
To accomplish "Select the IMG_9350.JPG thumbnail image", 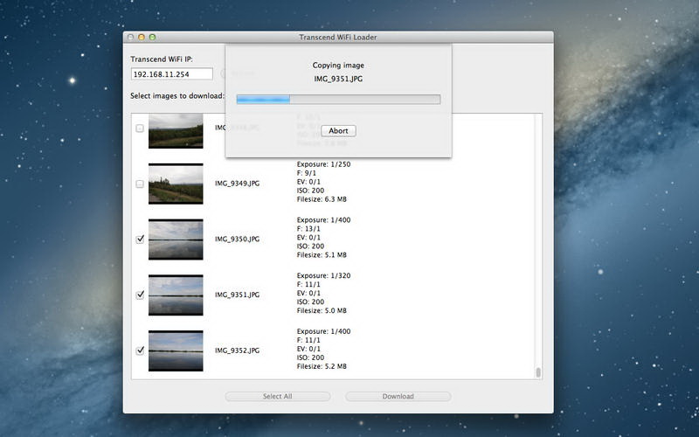I will coord(176,239).
